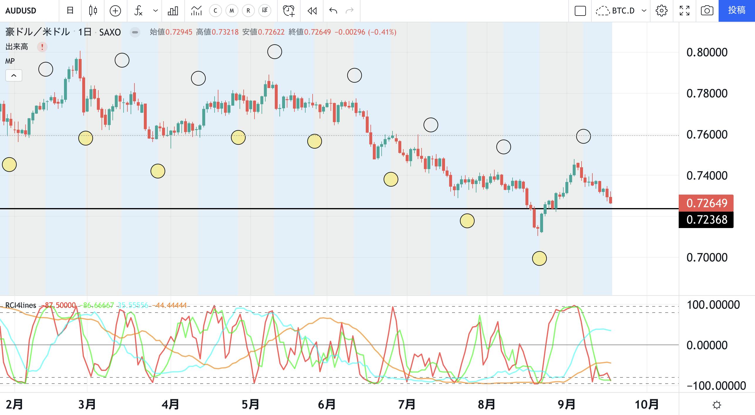This screenshot has width=755, height=415.
Task: Click the 終値0.72649 close value
Action: pos(310,32)
